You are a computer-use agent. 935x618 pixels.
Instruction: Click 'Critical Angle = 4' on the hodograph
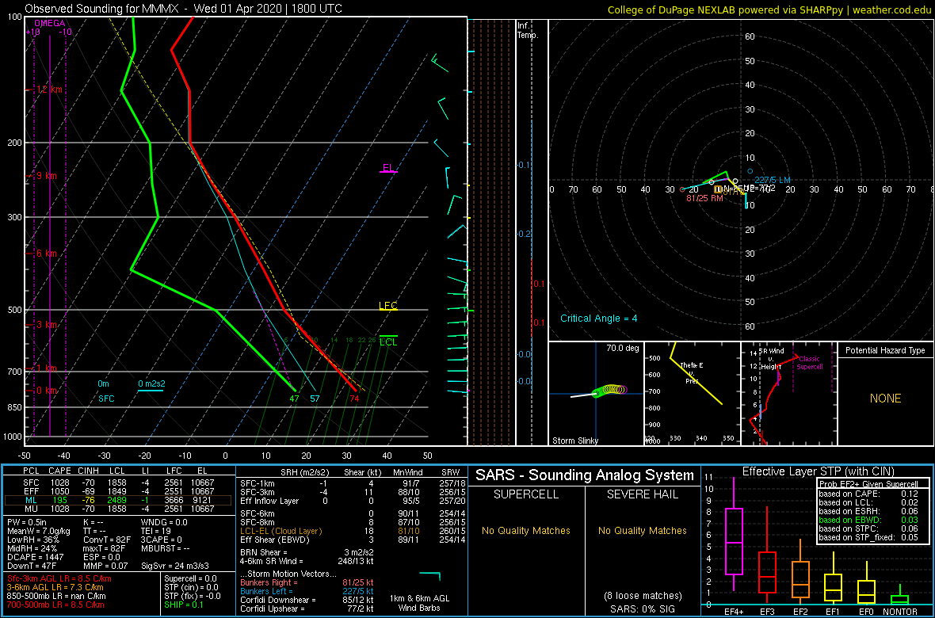pyautogui.click(x=599, y=319)
